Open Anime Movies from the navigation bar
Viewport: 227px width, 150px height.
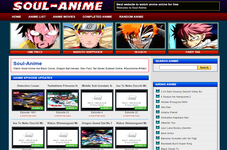(x=64, y=17)
